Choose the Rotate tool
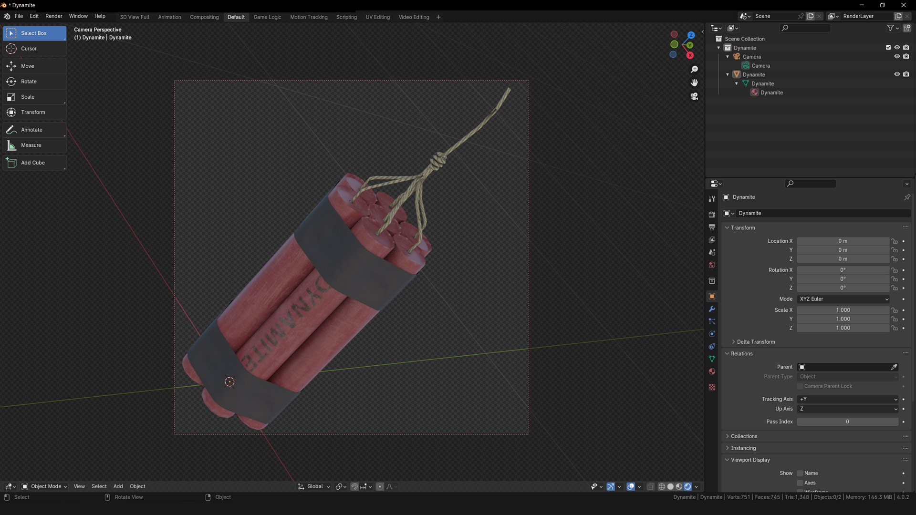This screenshot has height=515, width=916. (x=34, y=82)
